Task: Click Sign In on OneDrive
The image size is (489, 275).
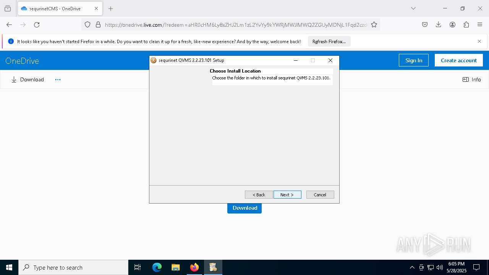Action: [414, 60]
